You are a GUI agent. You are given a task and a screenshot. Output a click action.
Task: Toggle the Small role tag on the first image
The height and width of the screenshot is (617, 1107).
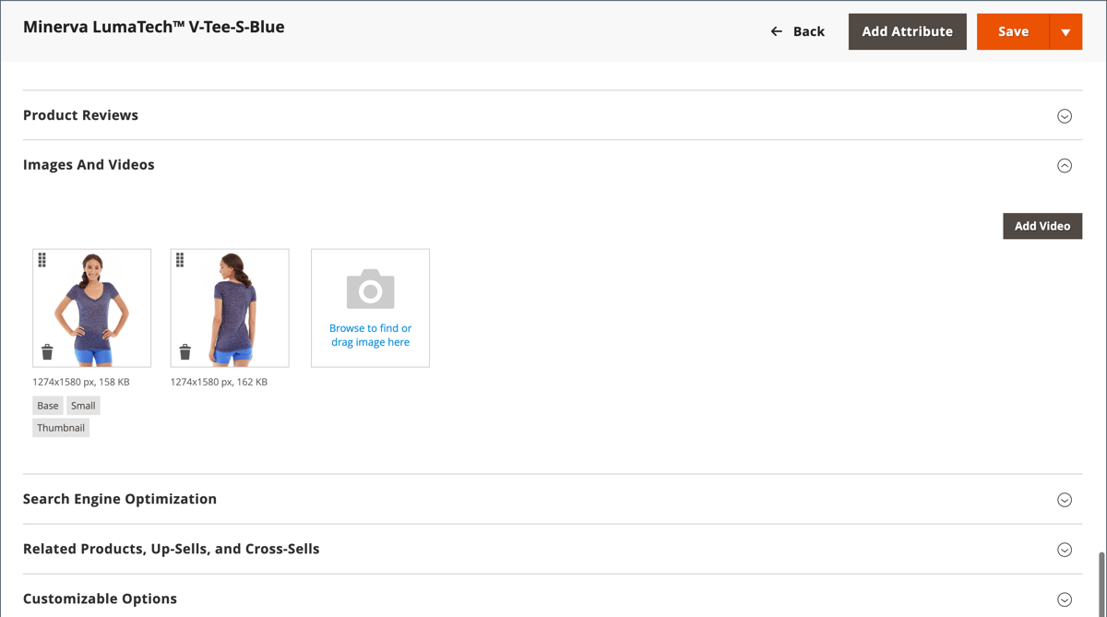click(x=83, y=405)
